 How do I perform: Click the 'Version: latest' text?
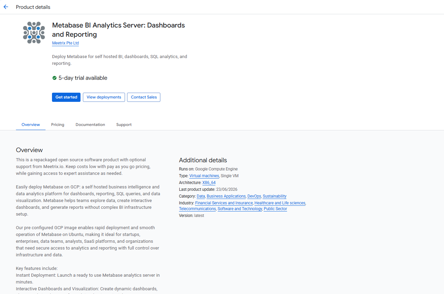192,216
